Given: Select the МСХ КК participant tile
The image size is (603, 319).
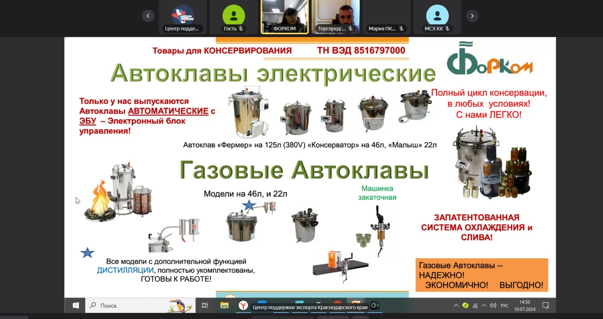Looking at the screenshot, I should click(437, 17).
